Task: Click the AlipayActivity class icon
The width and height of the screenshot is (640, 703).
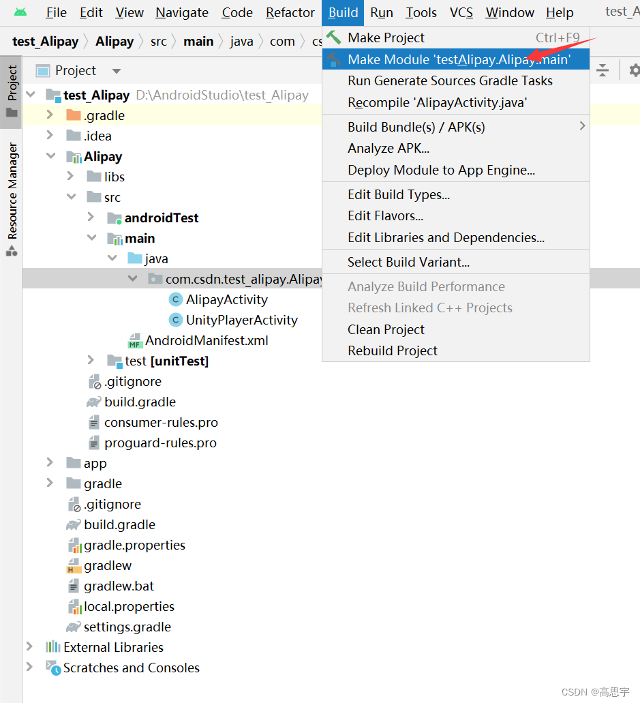Action: pos(176,299)
